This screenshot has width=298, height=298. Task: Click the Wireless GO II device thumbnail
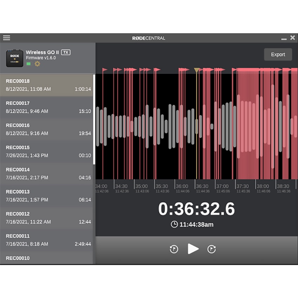[x=15, y=58]
